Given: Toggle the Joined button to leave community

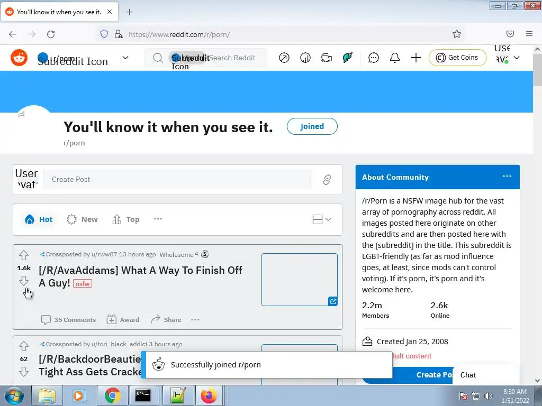Looking at the screenshot, I should pyautogui.click(x=312, y=126).
